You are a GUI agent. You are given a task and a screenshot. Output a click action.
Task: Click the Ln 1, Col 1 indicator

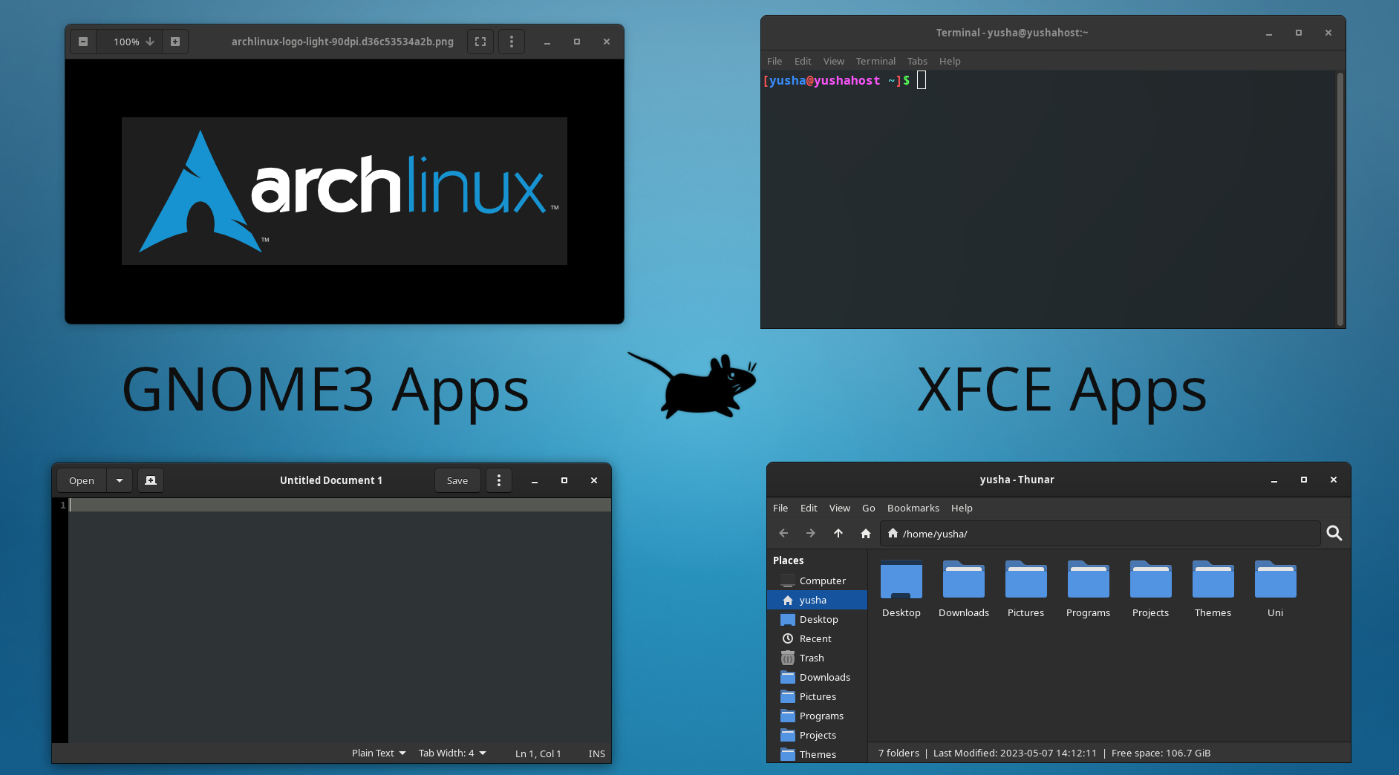click(x=538, y=753)
